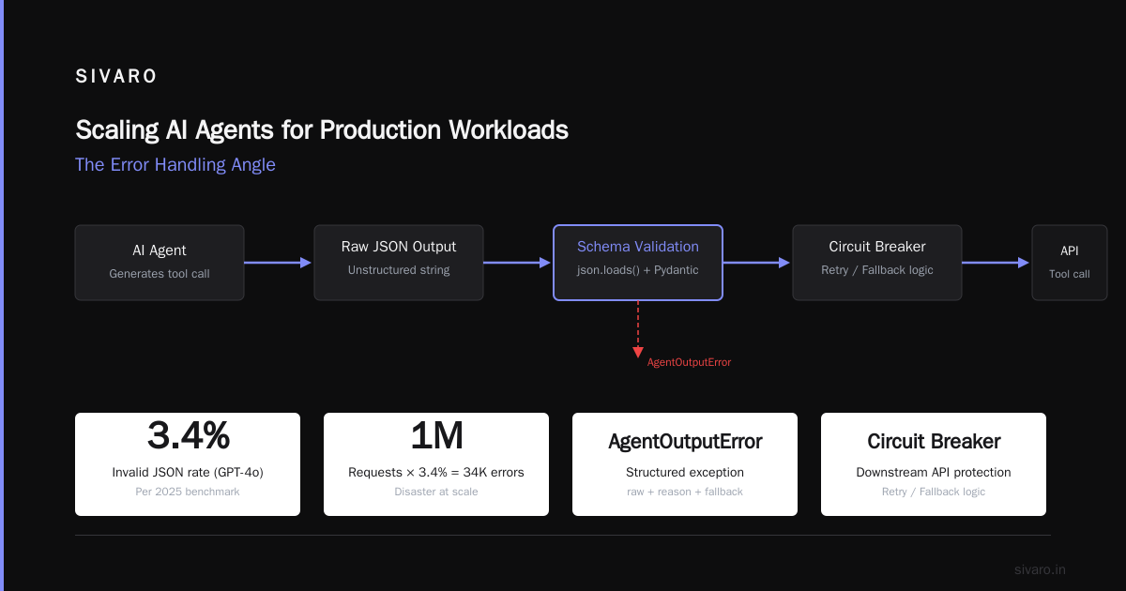Select the Circuit Breaker flow node

coord(877,263)
